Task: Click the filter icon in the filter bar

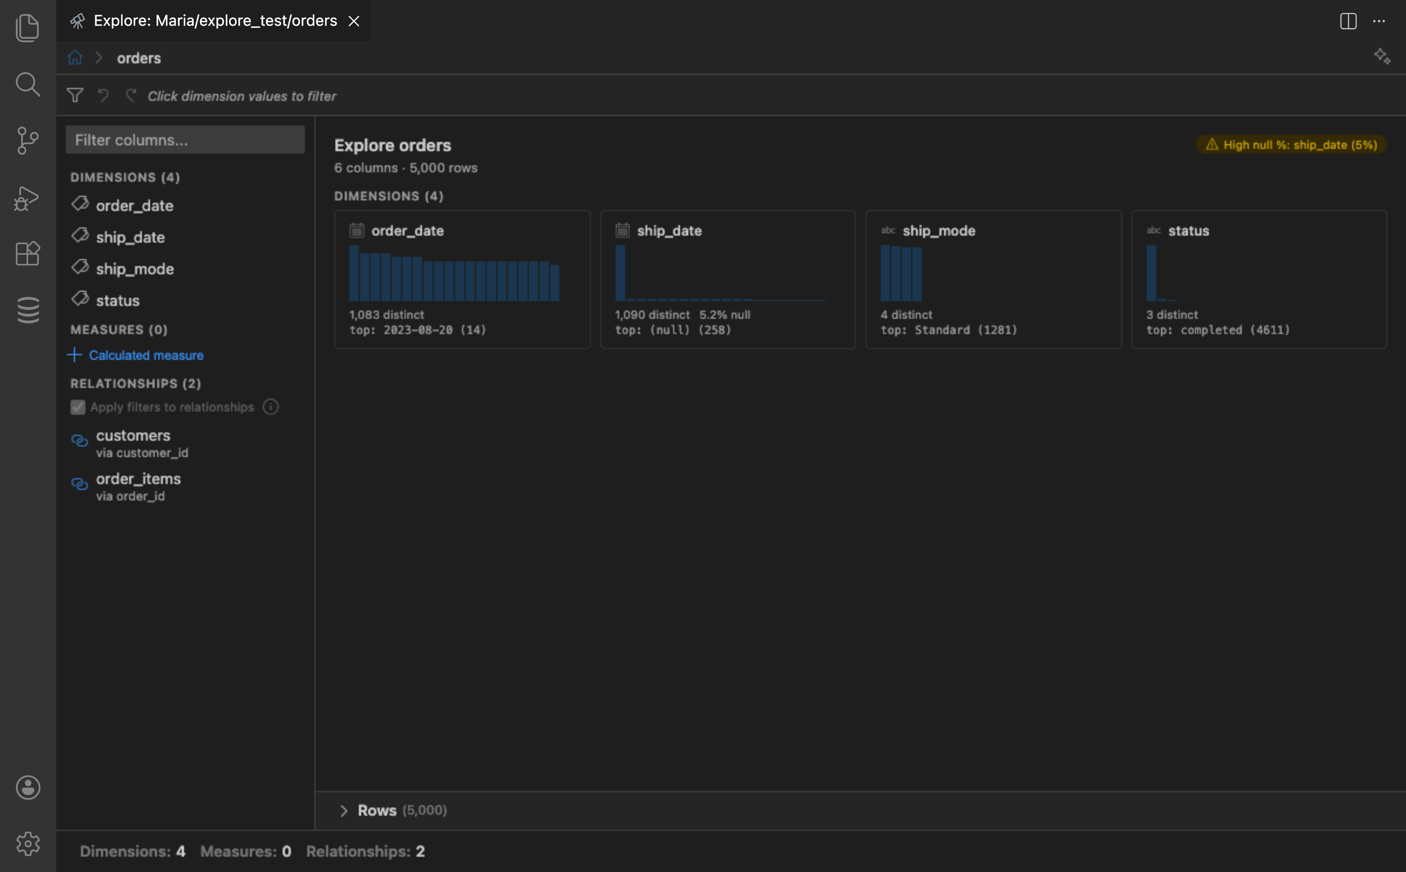Action: click(75, 95)
